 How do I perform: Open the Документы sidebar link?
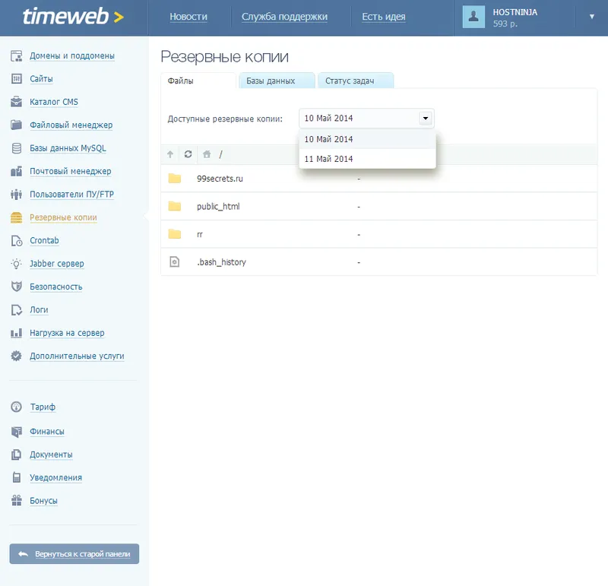[51, 455]
